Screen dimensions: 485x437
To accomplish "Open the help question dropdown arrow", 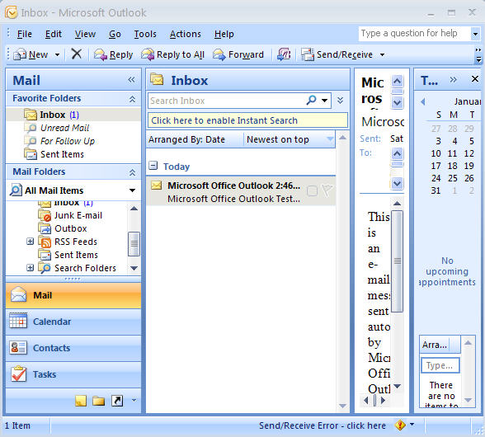I will tap(475, 34).
